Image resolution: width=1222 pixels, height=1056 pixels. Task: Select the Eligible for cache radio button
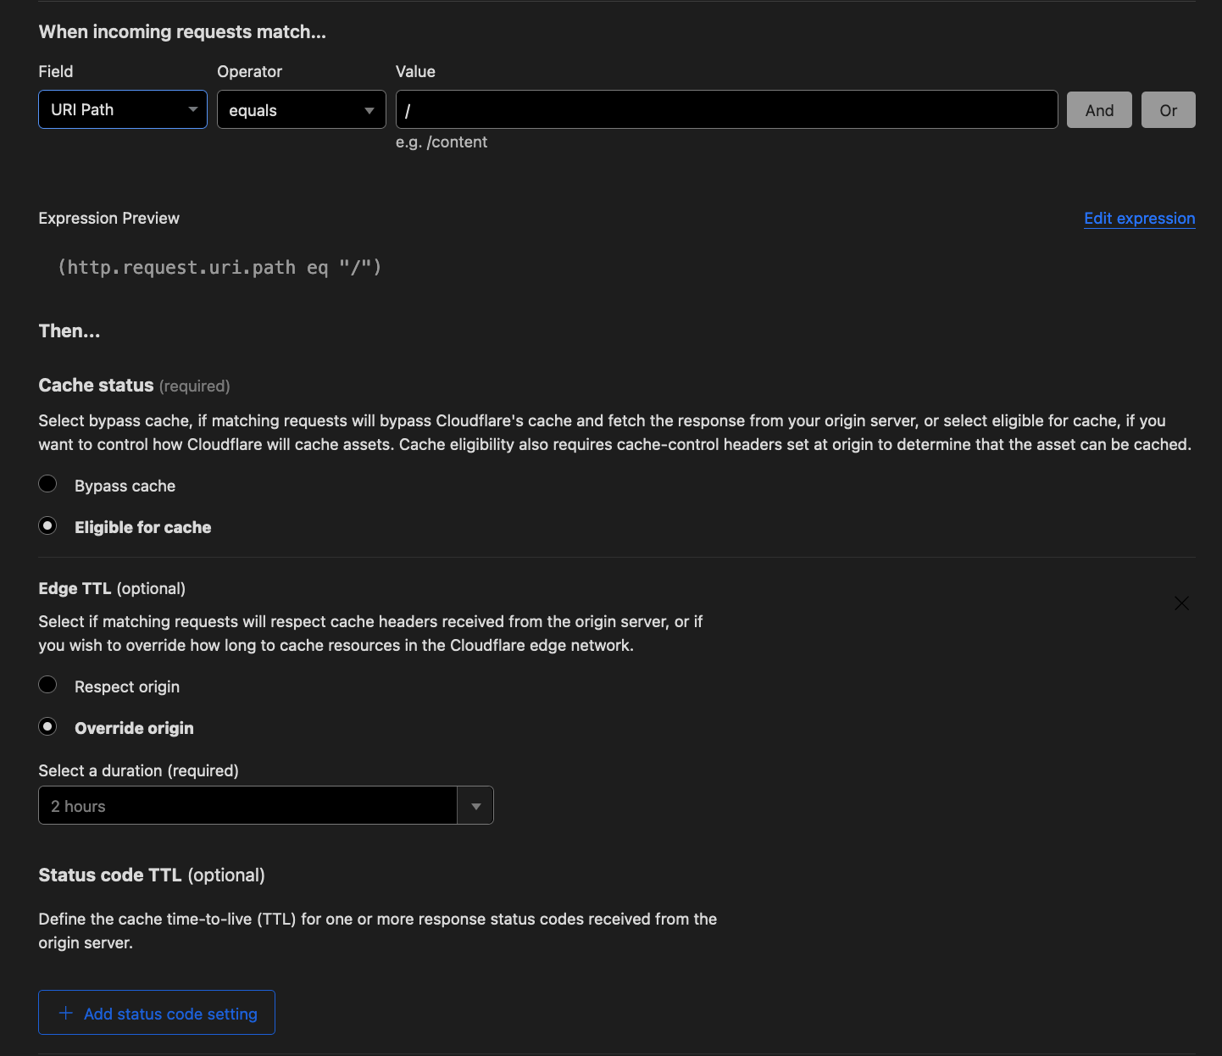(48, 525)
